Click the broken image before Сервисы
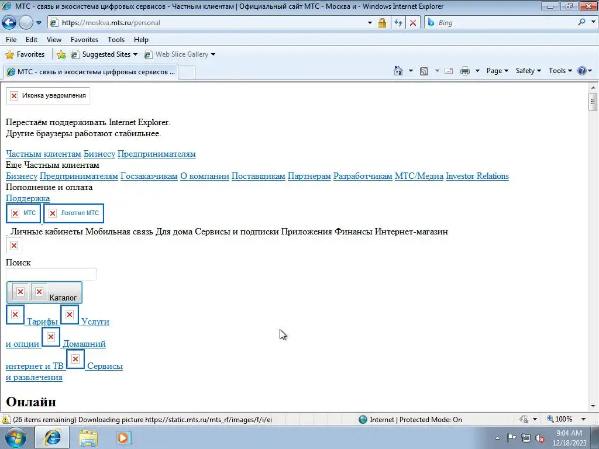Viewport: 599px width, 449px height. [x=75, y=359]
